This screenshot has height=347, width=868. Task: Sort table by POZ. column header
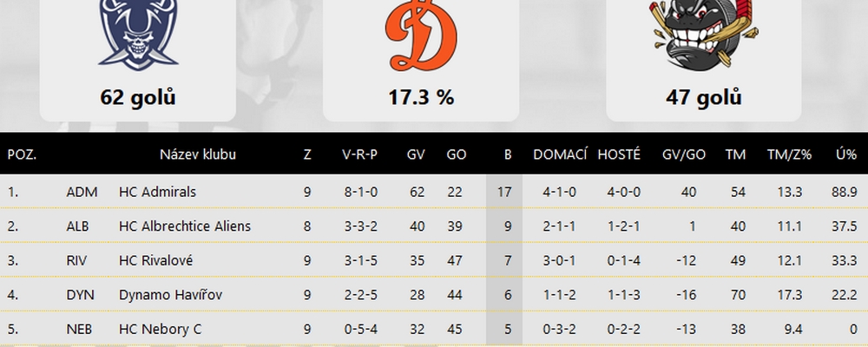click(x=23, y=154)
